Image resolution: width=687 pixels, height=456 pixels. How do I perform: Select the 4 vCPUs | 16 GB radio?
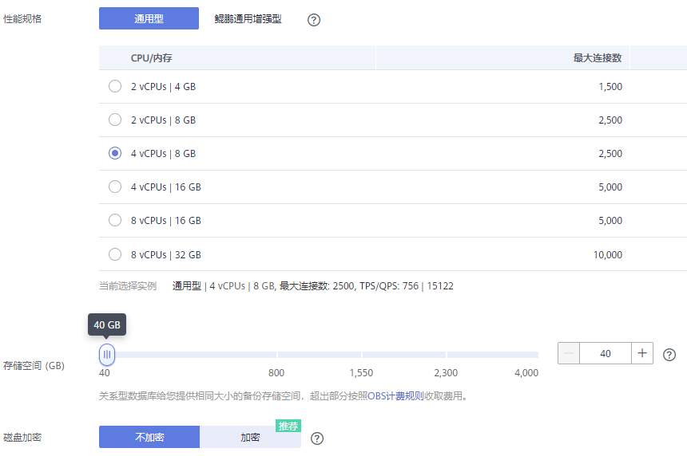pos(115,187)
